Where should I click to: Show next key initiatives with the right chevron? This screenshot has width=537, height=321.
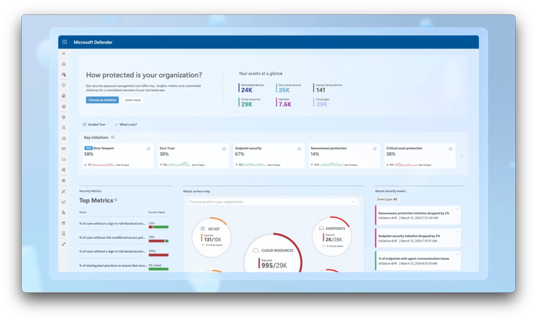click(462, 156)
